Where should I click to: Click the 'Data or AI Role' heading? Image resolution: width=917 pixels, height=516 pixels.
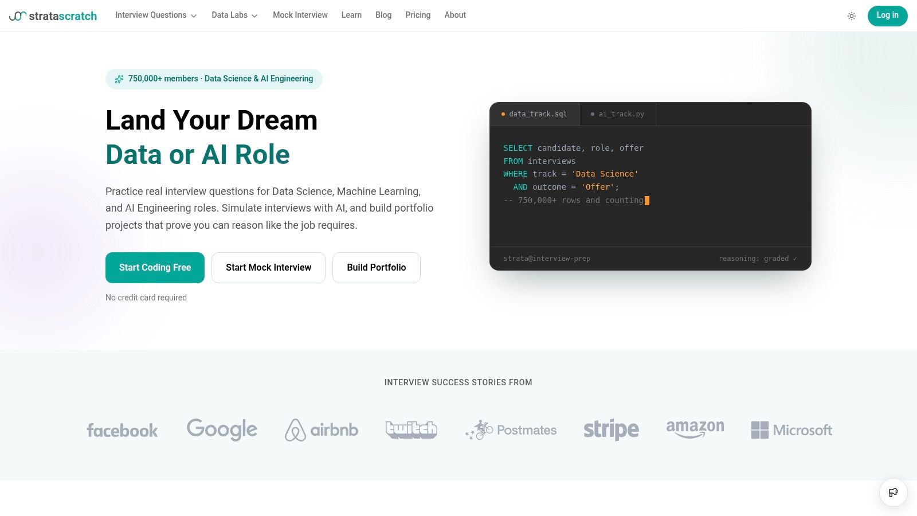[198, 155]
